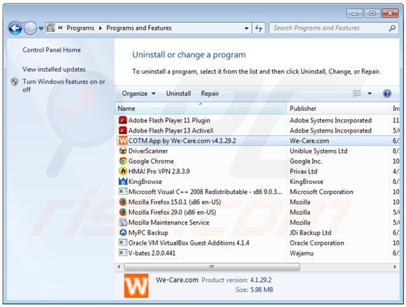This screenshot has width=406, height=307.
Task: Click the Control Panel address bar icon
Action: (51, 28)
